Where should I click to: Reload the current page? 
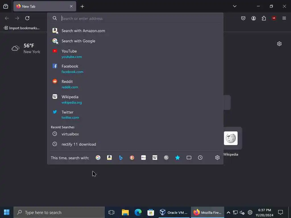pyautogui.click(x=27, y=18)
